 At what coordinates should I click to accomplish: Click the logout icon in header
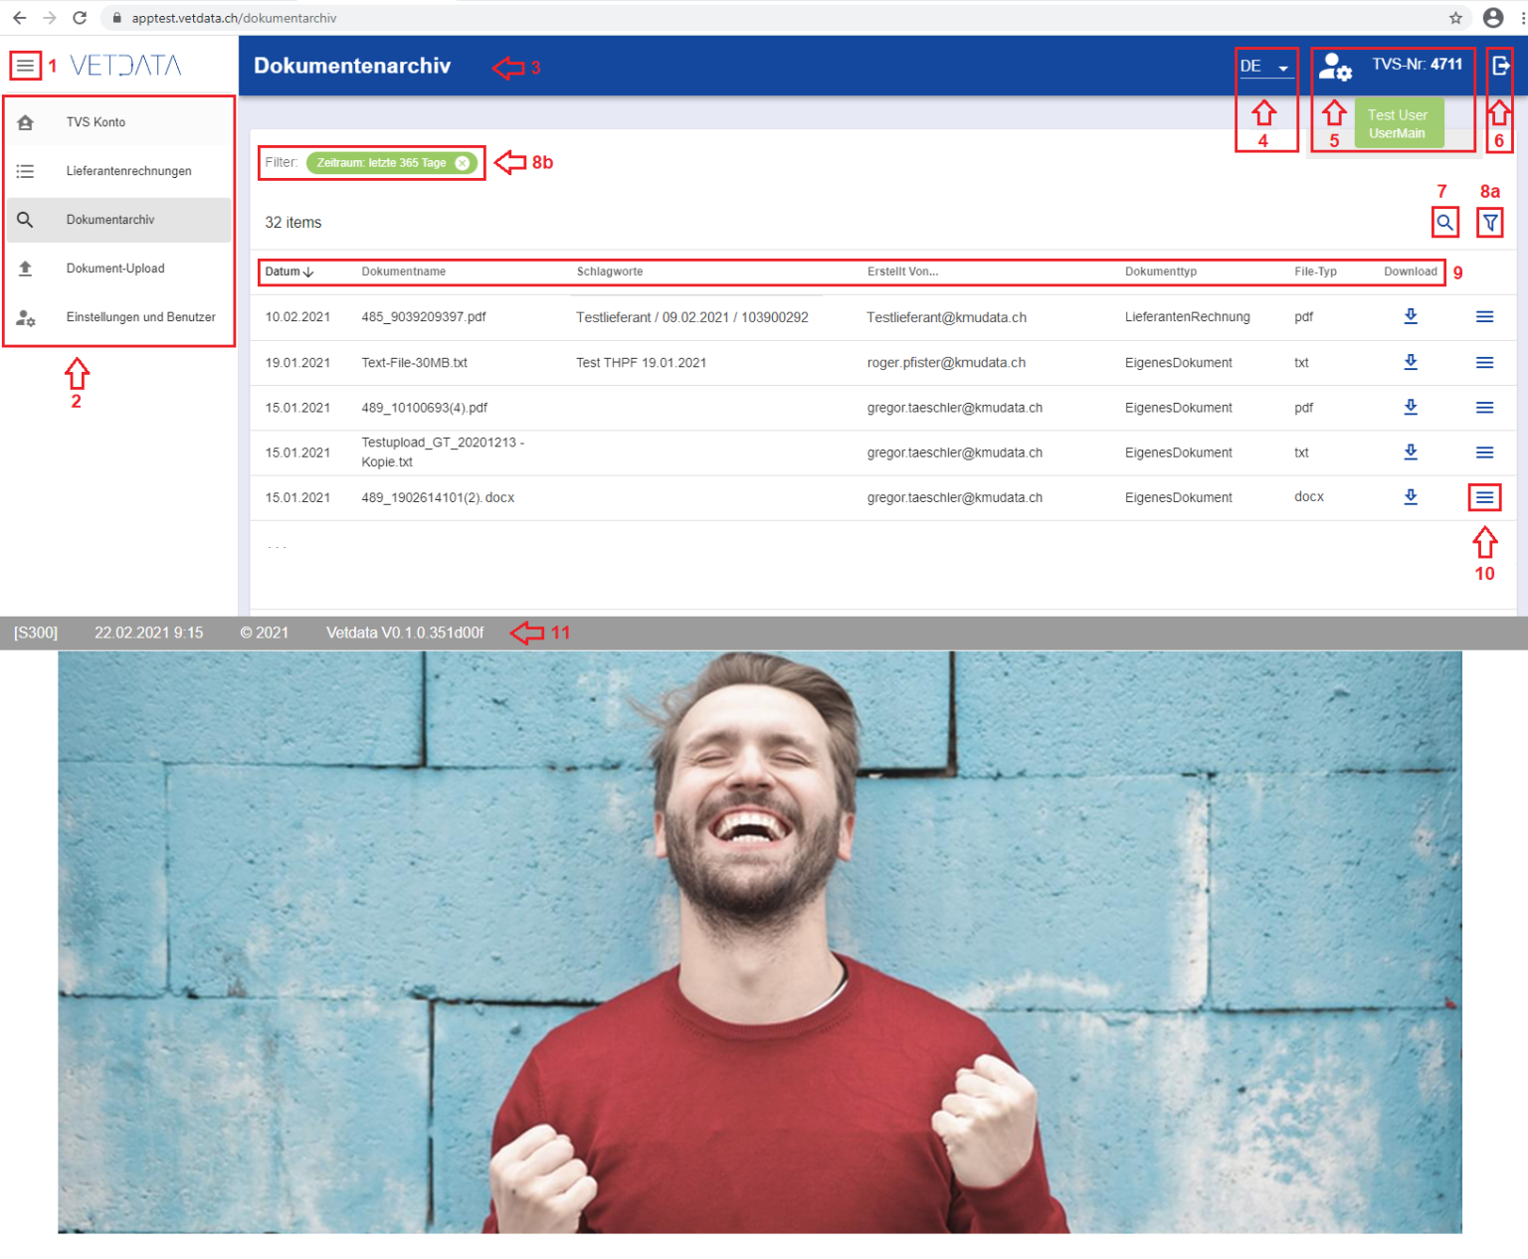pyautogui.click(x=1500, y=66)
